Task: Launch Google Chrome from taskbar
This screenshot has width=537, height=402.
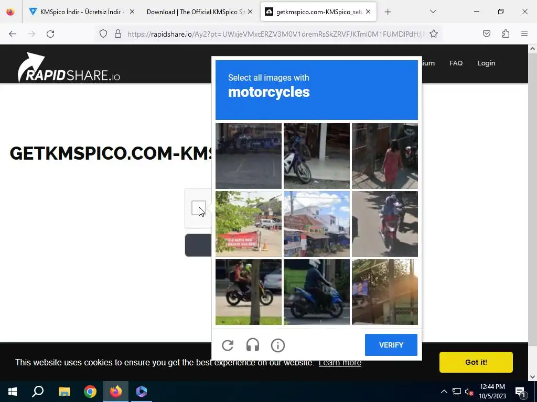Action: click(90, 392)
